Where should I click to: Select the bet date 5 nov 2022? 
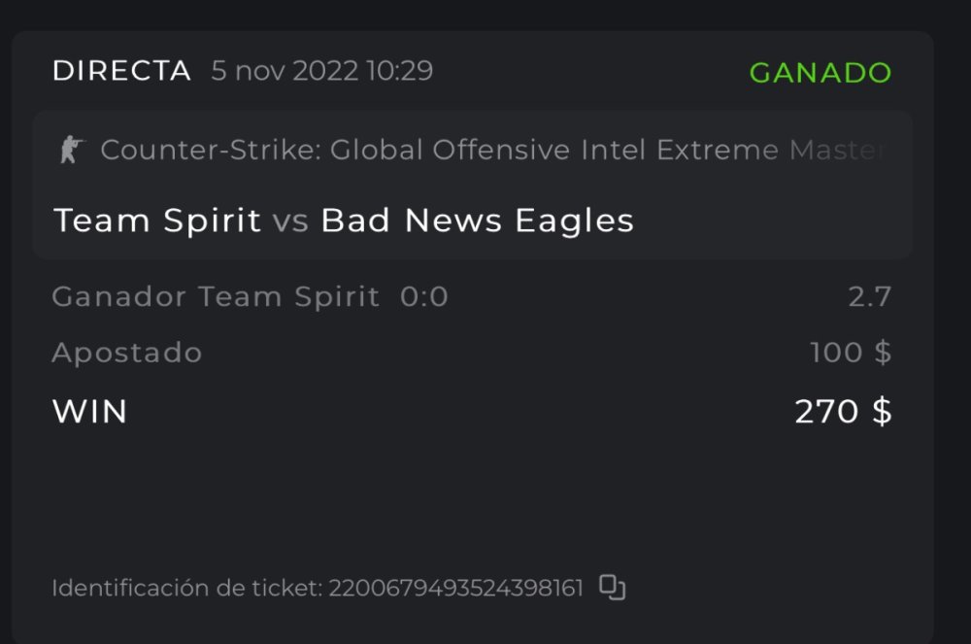tap(285, 72)
